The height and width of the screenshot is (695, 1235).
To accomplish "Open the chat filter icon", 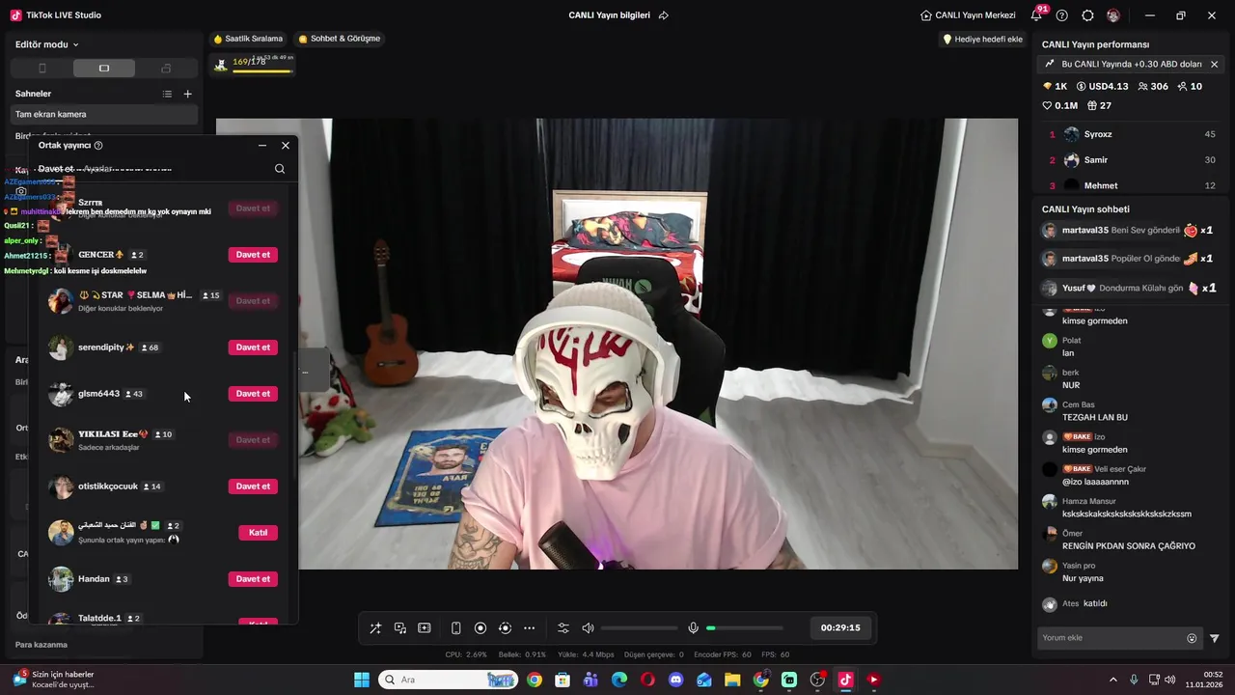I will coord(1215,638).
